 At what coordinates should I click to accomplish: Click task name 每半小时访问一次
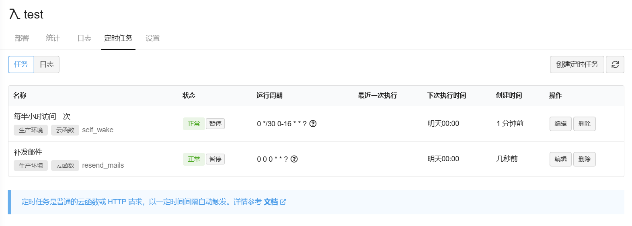[42, 116]
